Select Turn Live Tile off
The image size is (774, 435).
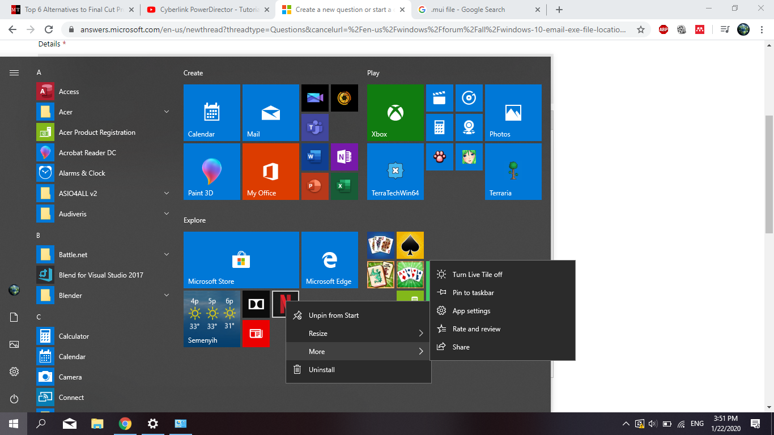503,275
